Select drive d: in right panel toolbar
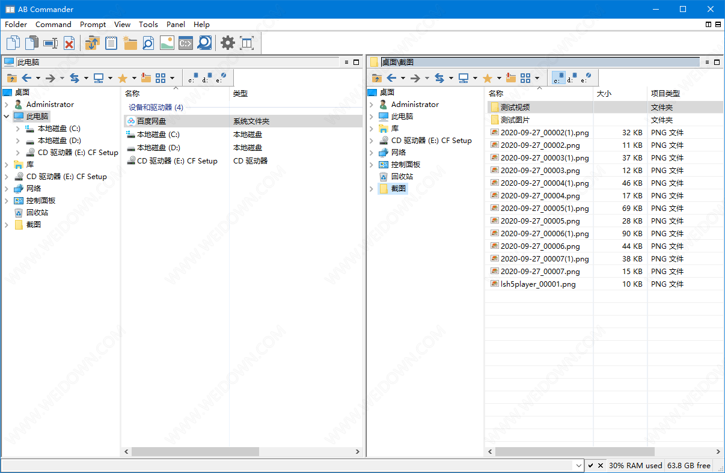 [573, 78]
